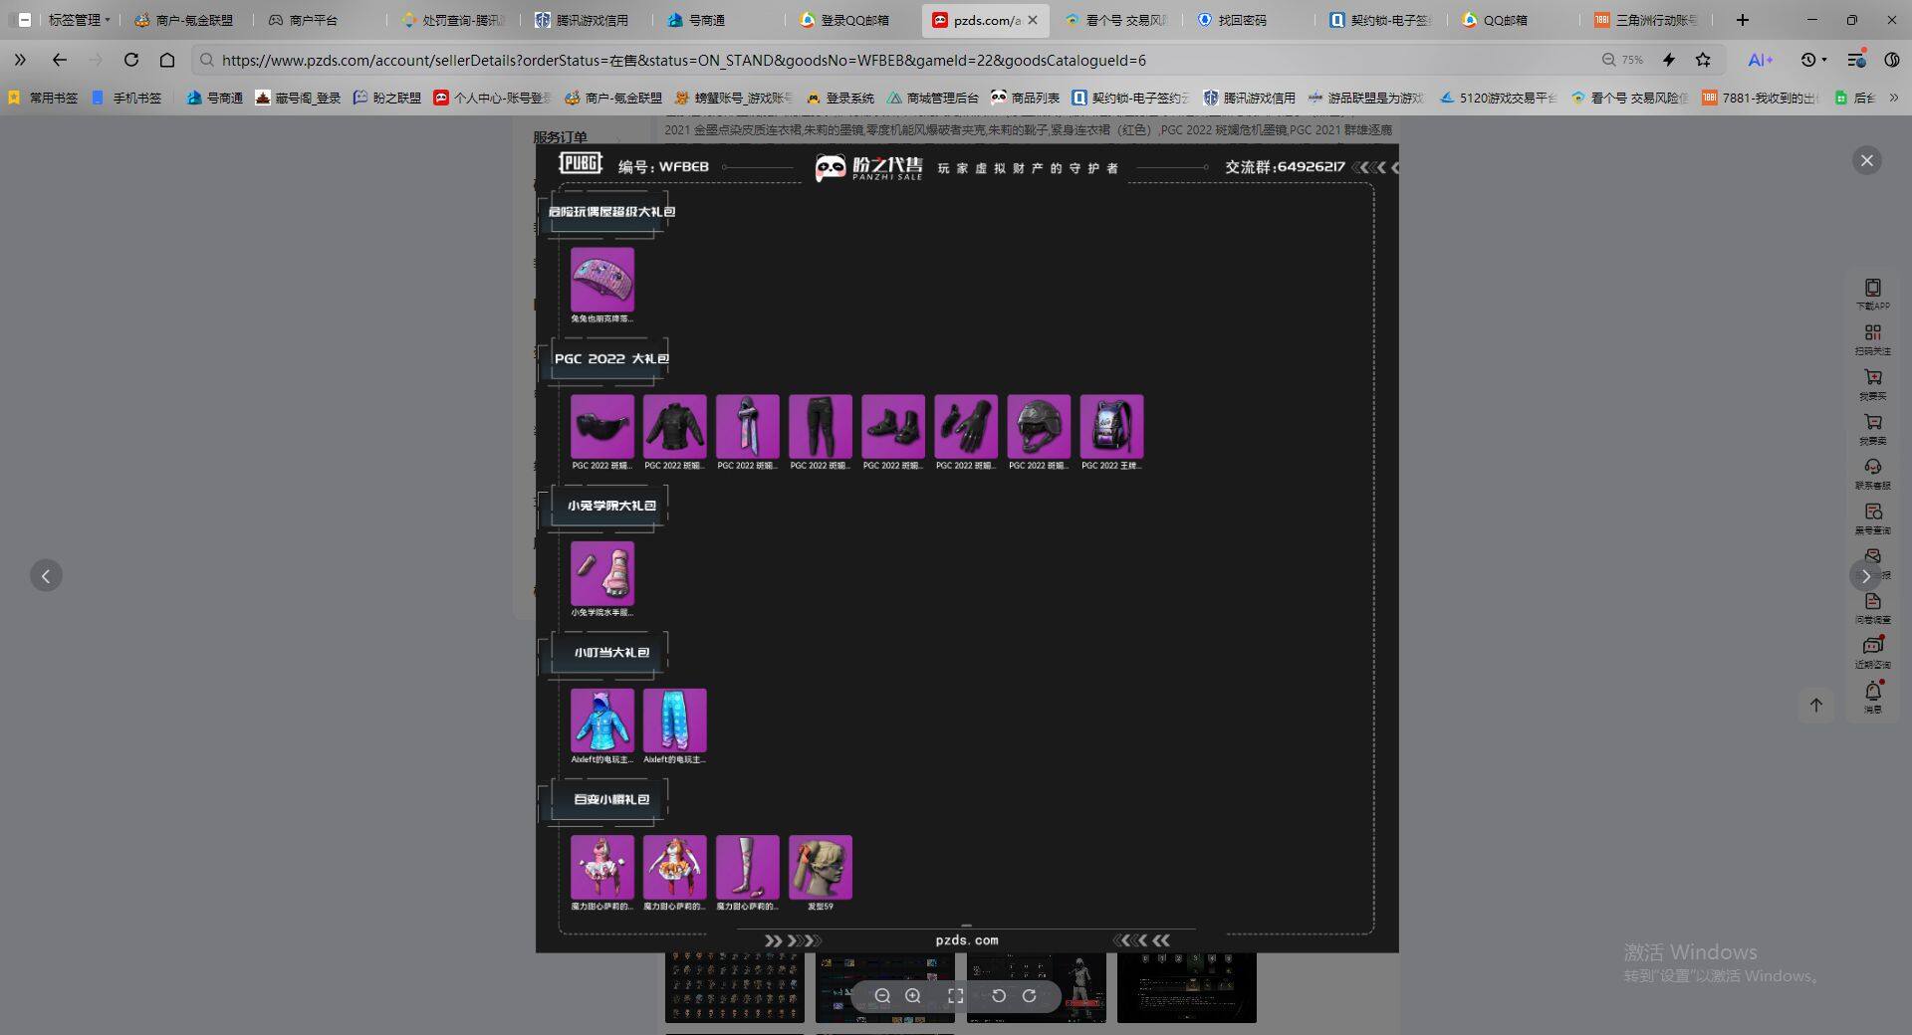Viewport: 1912px width, 1035px height.
Task: Switch to the 商户-氪金联盟 tab
Action: pyautogui.click(x=184, y=20)
